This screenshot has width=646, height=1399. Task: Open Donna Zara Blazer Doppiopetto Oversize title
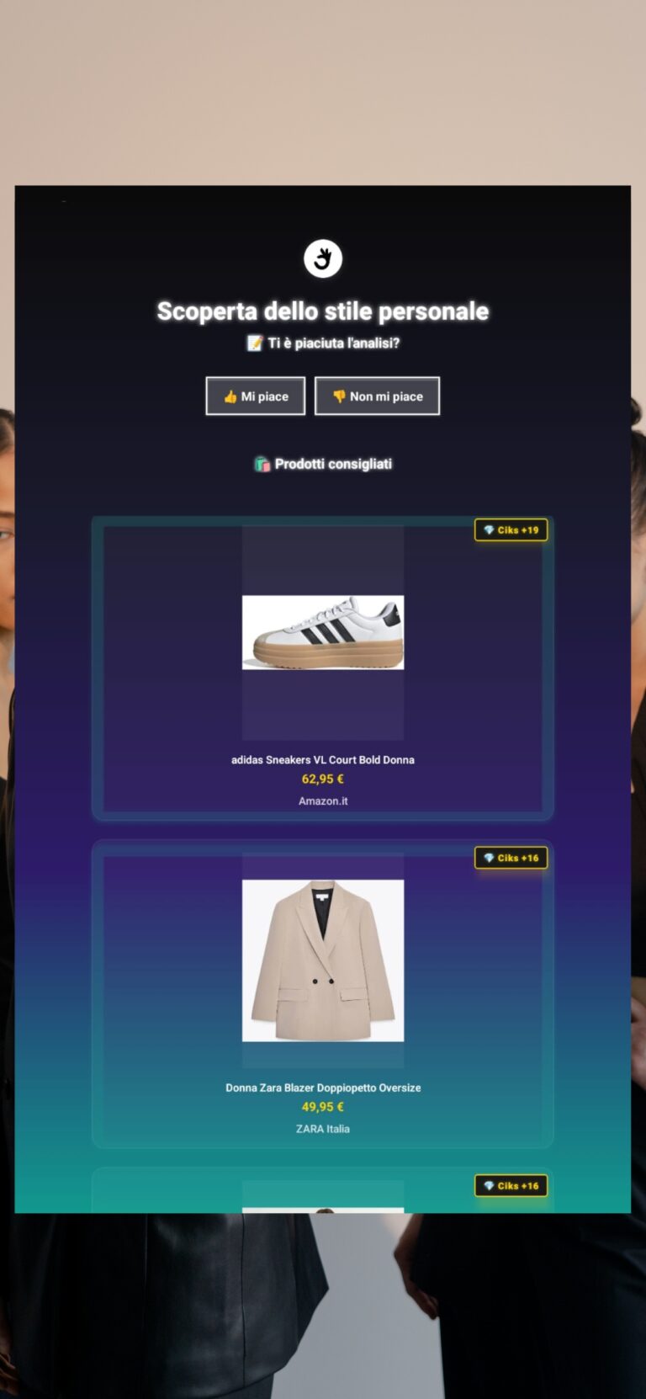pyautogui.click(x=323, y=1088)
